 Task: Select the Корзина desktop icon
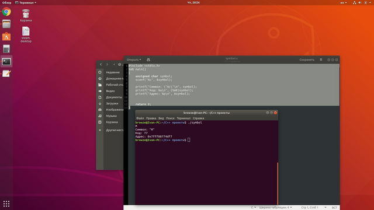pos(26,16)
